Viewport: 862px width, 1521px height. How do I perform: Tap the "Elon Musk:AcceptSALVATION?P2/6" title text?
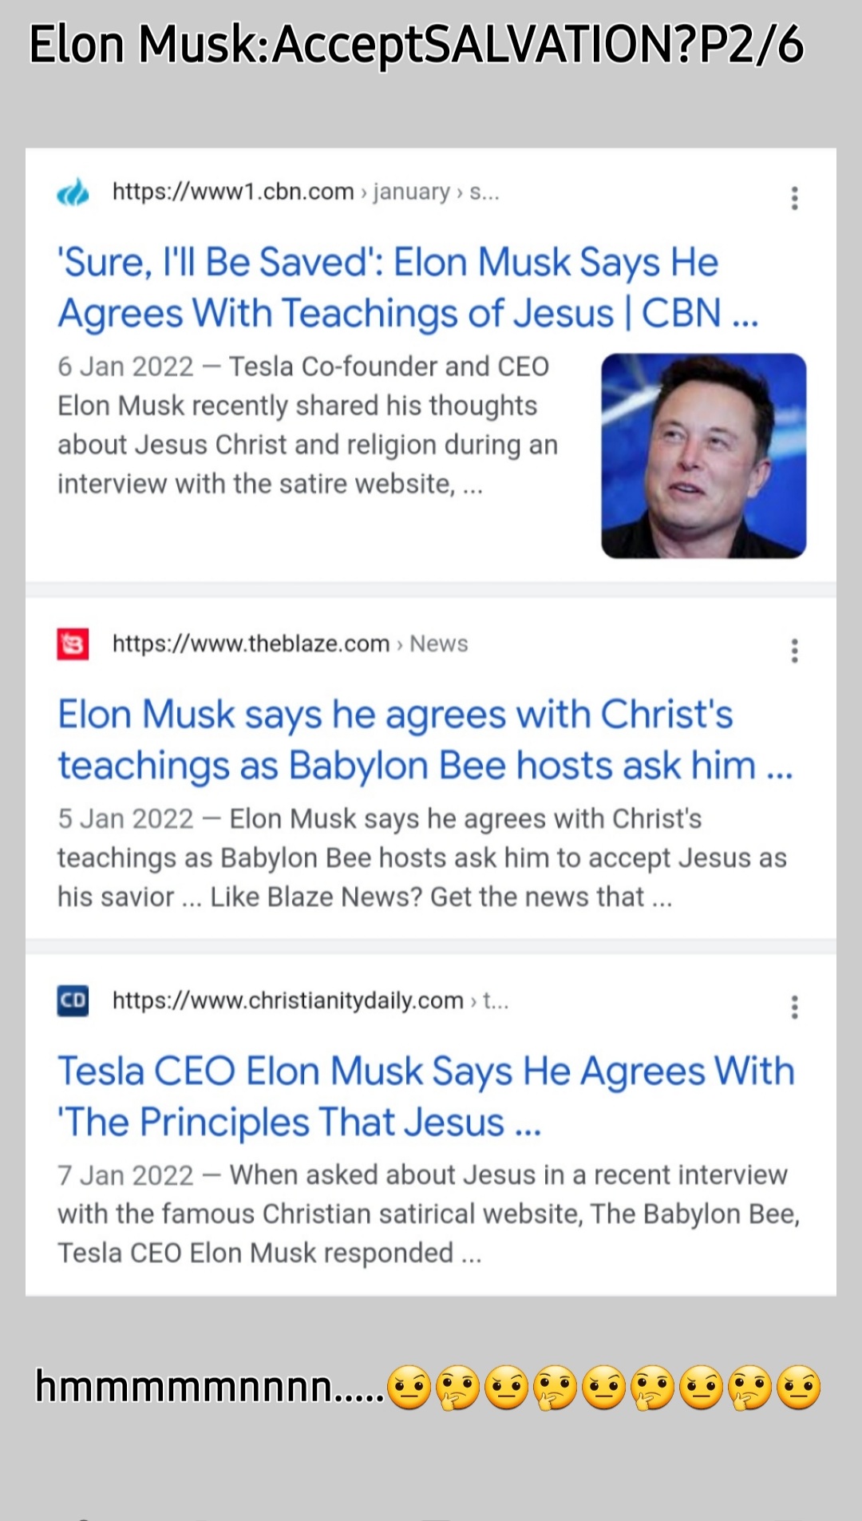click(x=416, y=44)
